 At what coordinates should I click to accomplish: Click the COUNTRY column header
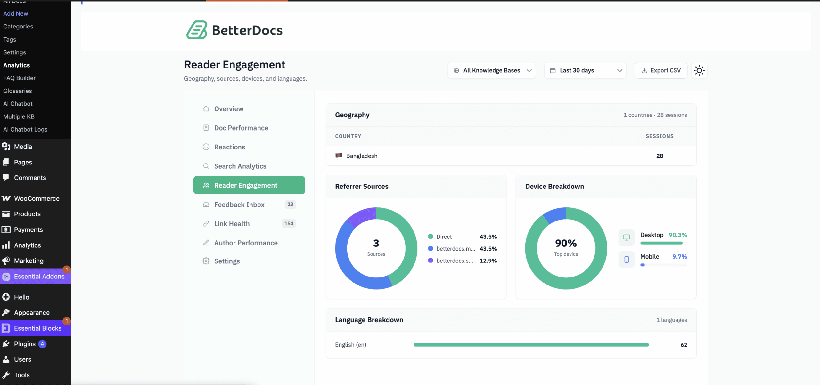(348, 136)
